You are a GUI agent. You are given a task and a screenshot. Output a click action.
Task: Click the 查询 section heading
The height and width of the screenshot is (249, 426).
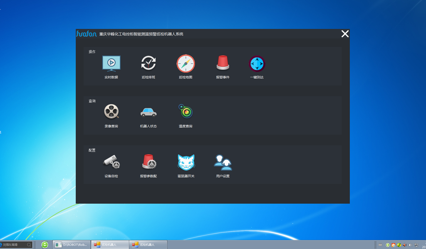pos(92,101)
